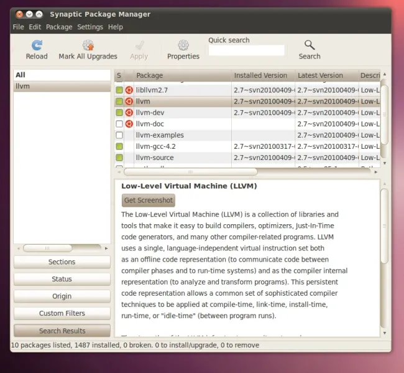Toggle status checkbox for the llvm package
This screenshot has width=404, height=373.
pyautogui.click(x=119, y=102)
